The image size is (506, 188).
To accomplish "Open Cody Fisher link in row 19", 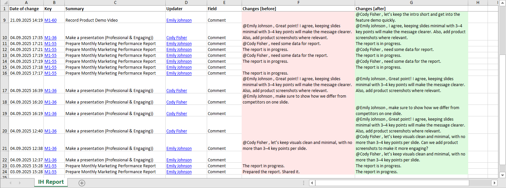I will tap(177, 114).
